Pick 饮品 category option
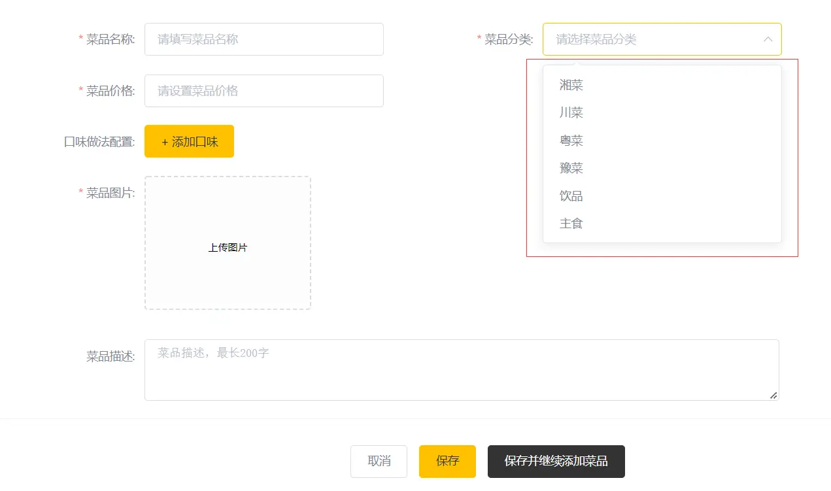This screenshot has width=831, height=491. point(662,195)
